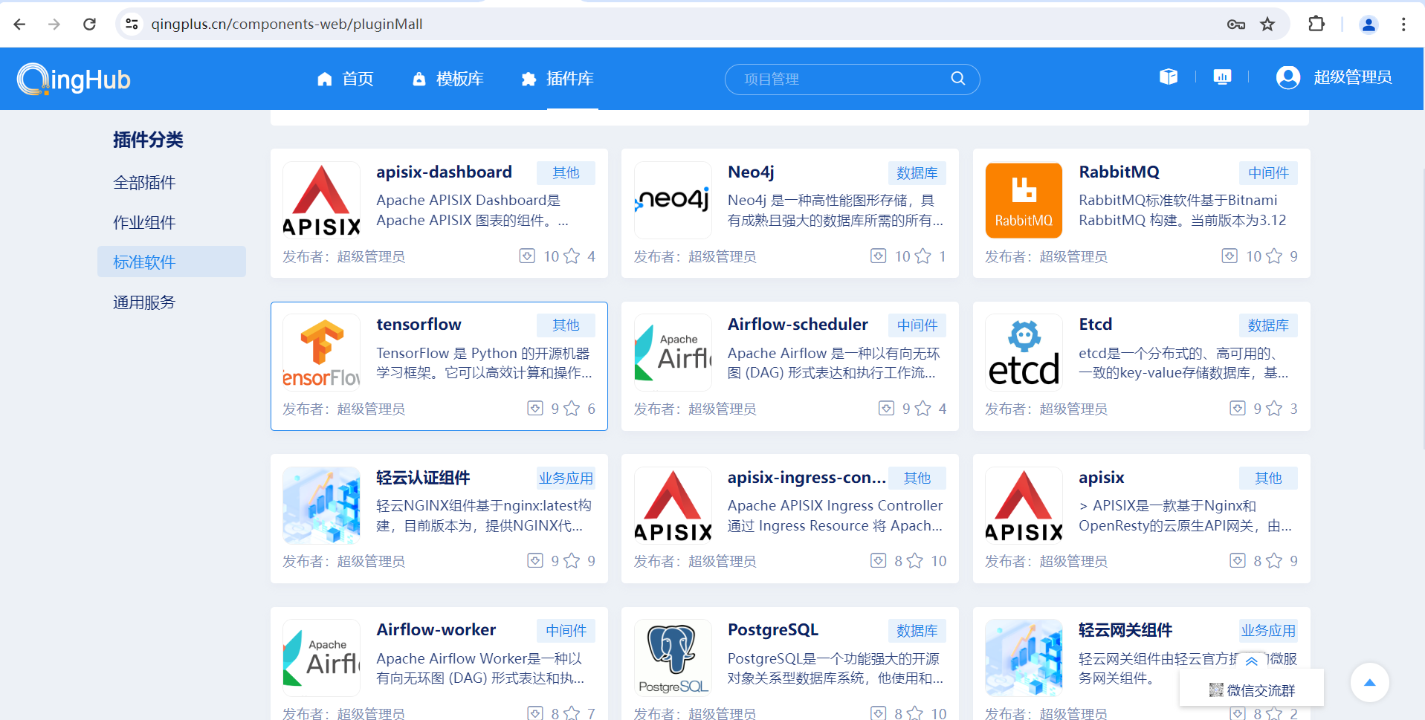Viewport: 1425px width, 720px height.
Task: Open the 轻云网关组件 plugin title
Action: pyautogui.click(x=1125, y=630)
